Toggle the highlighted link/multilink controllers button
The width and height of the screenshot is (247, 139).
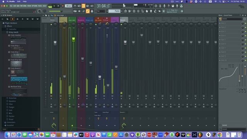click(x=88, y=11)
